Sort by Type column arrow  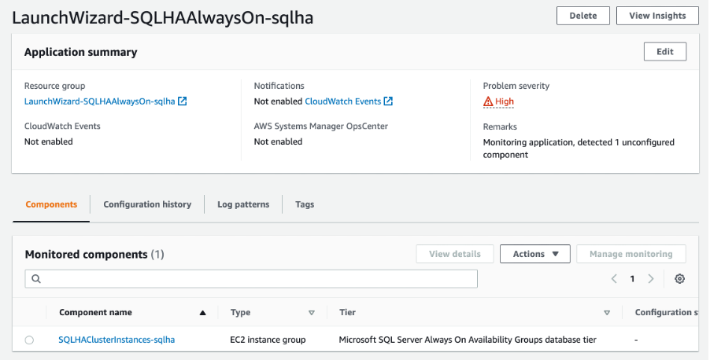(x=312, y=313)
